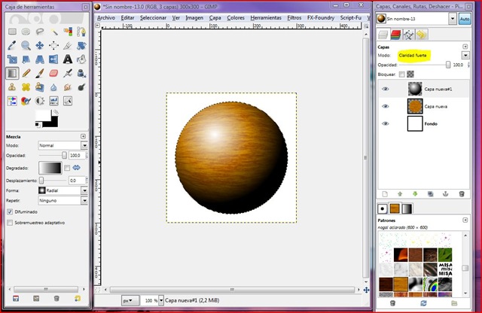Open the Filtros menu
The width and height of the screenshot is (482, 313).
coord(293,17)
